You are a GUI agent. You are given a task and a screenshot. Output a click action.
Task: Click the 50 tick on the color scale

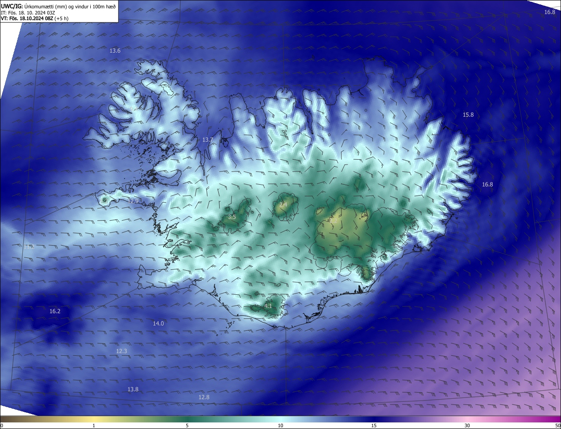point(557,425)
